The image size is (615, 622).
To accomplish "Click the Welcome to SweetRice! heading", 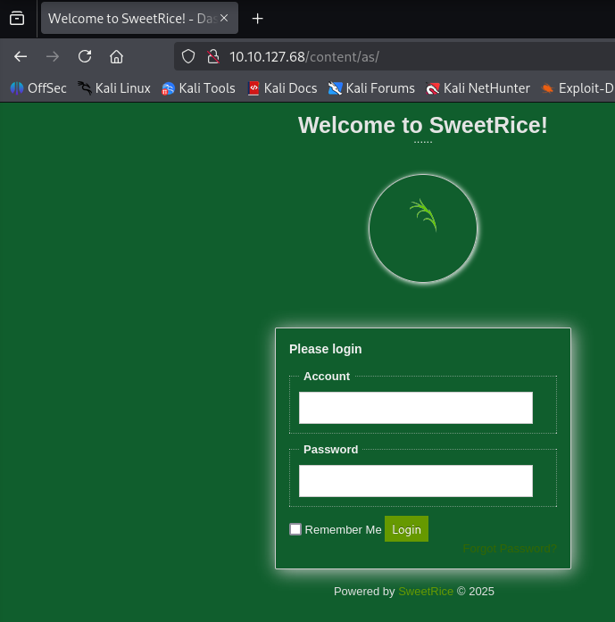I will (x=423, y=125).
